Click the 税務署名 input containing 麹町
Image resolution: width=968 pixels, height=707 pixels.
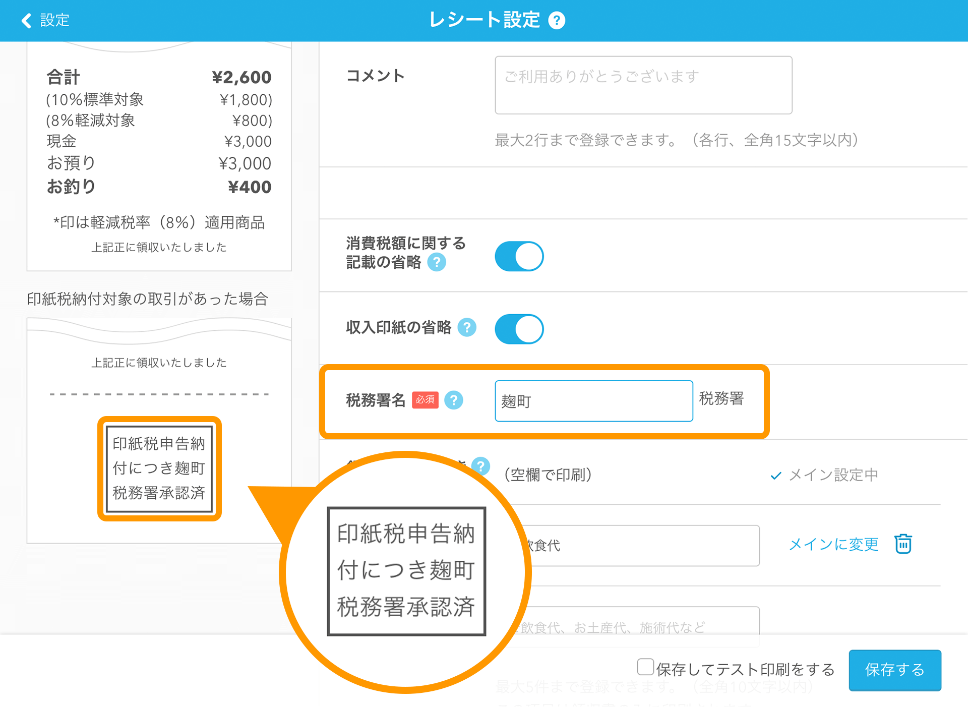[593, 401]
